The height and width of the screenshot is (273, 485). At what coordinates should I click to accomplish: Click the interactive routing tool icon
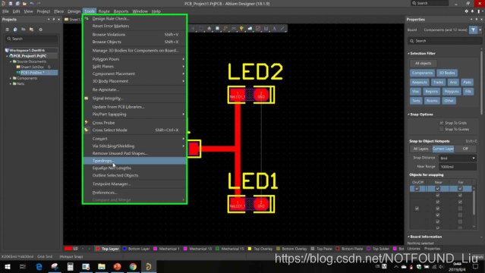pos(225,29)
